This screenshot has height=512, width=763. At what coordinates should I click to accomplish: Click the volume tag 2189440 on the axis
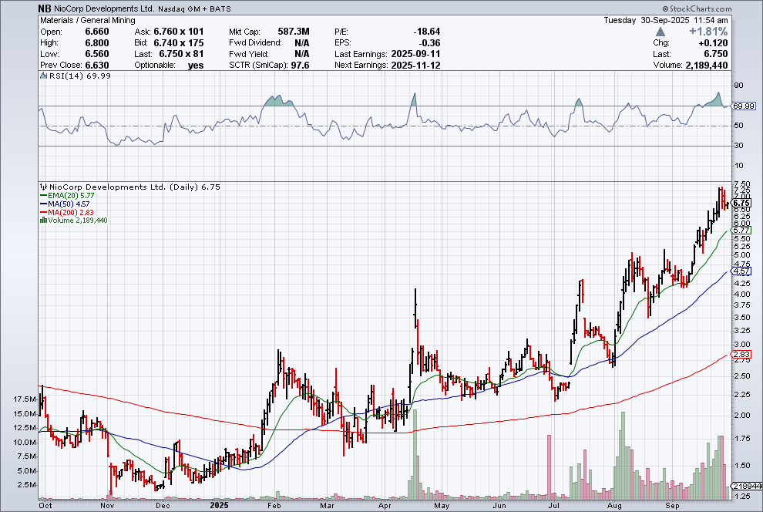pos(748,487)
